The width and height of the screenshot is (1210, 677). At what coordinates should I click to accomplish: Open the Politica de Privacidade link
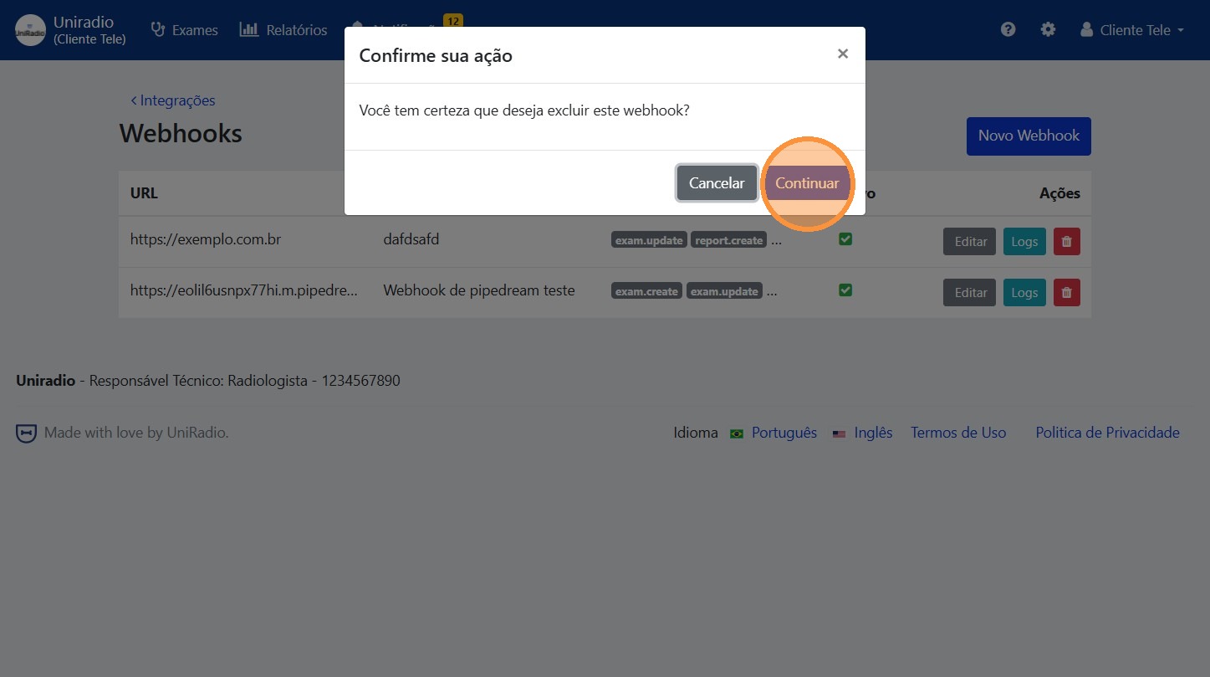coord(1106,433)
